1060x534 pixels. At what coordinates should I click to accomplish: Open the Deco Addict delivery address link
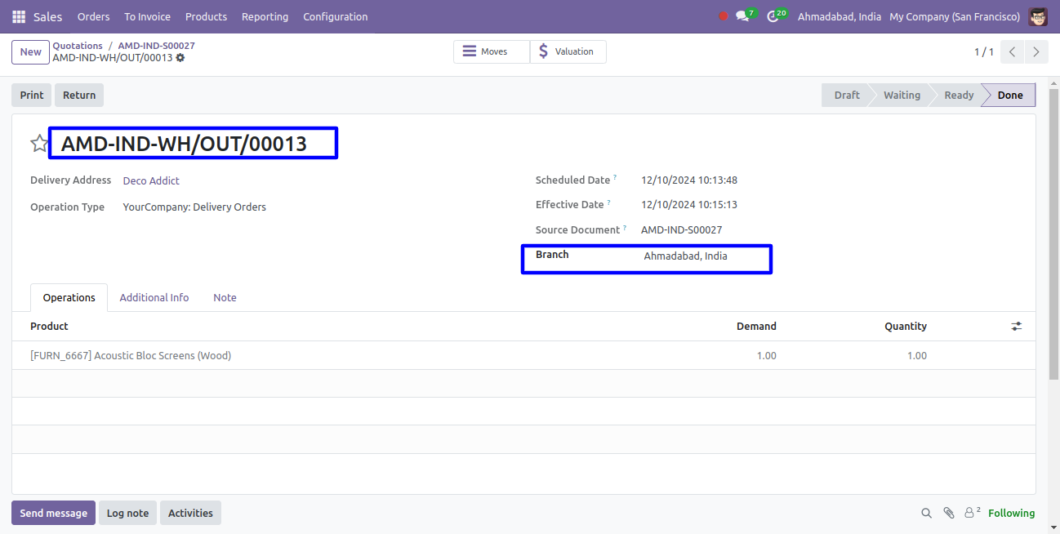(x=151, y=180)
